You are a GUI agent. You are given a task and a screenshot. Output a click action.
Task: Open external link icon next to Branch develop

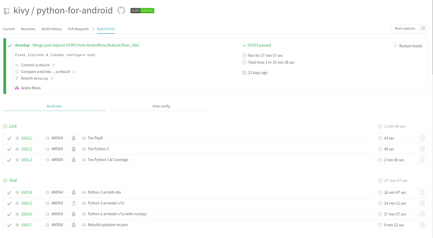point(52,78)
